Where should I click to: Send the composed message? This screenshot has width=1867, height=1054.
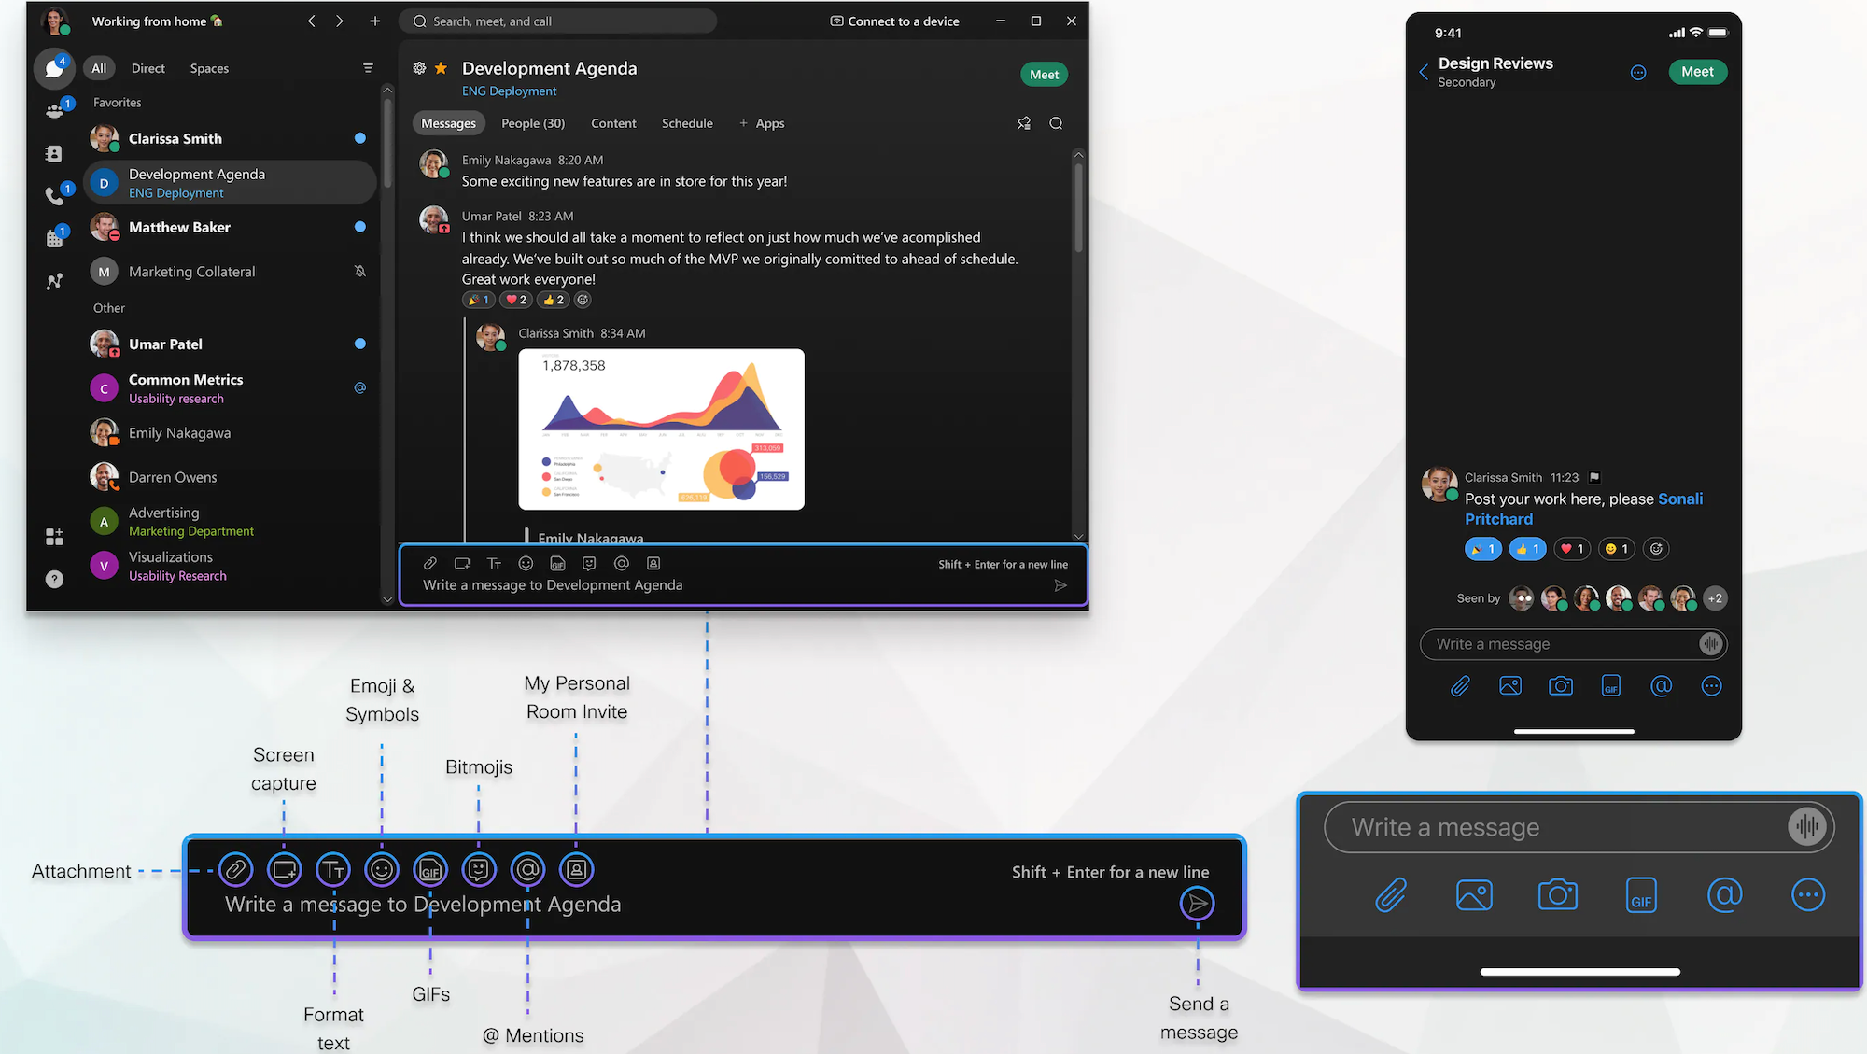coord(1194,903)
